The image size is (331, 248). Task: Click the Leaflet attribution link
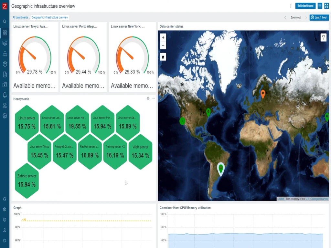click(280, 199)
